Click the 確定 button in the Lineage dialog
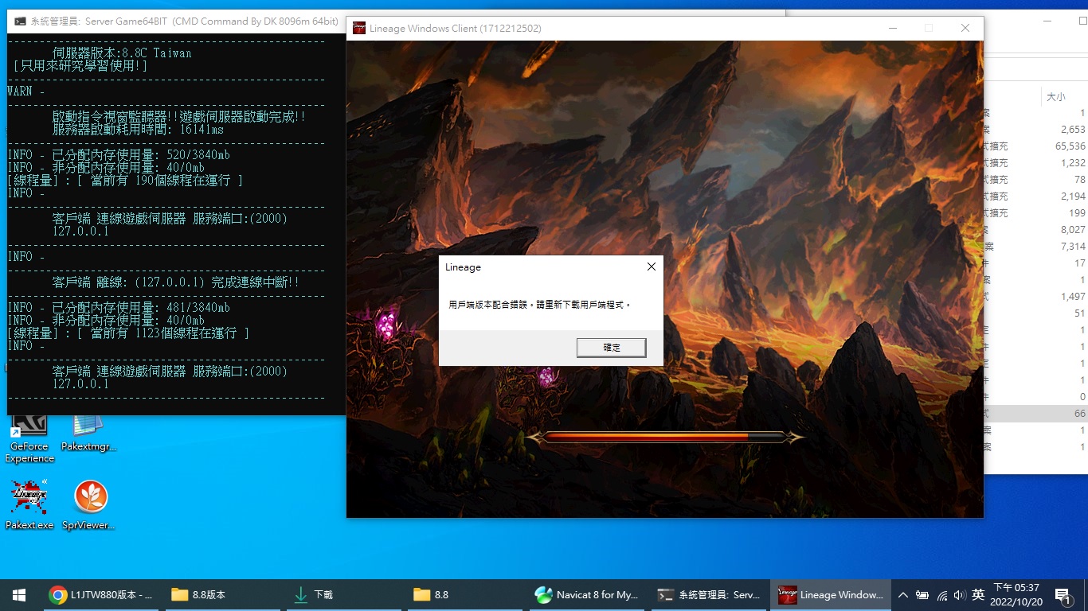Screen dimensions: 1088x611 611,348
